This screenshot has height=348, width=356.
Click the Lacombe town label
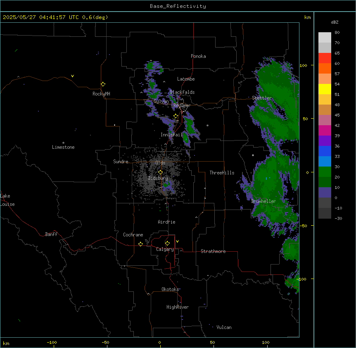tap(186, 79)
